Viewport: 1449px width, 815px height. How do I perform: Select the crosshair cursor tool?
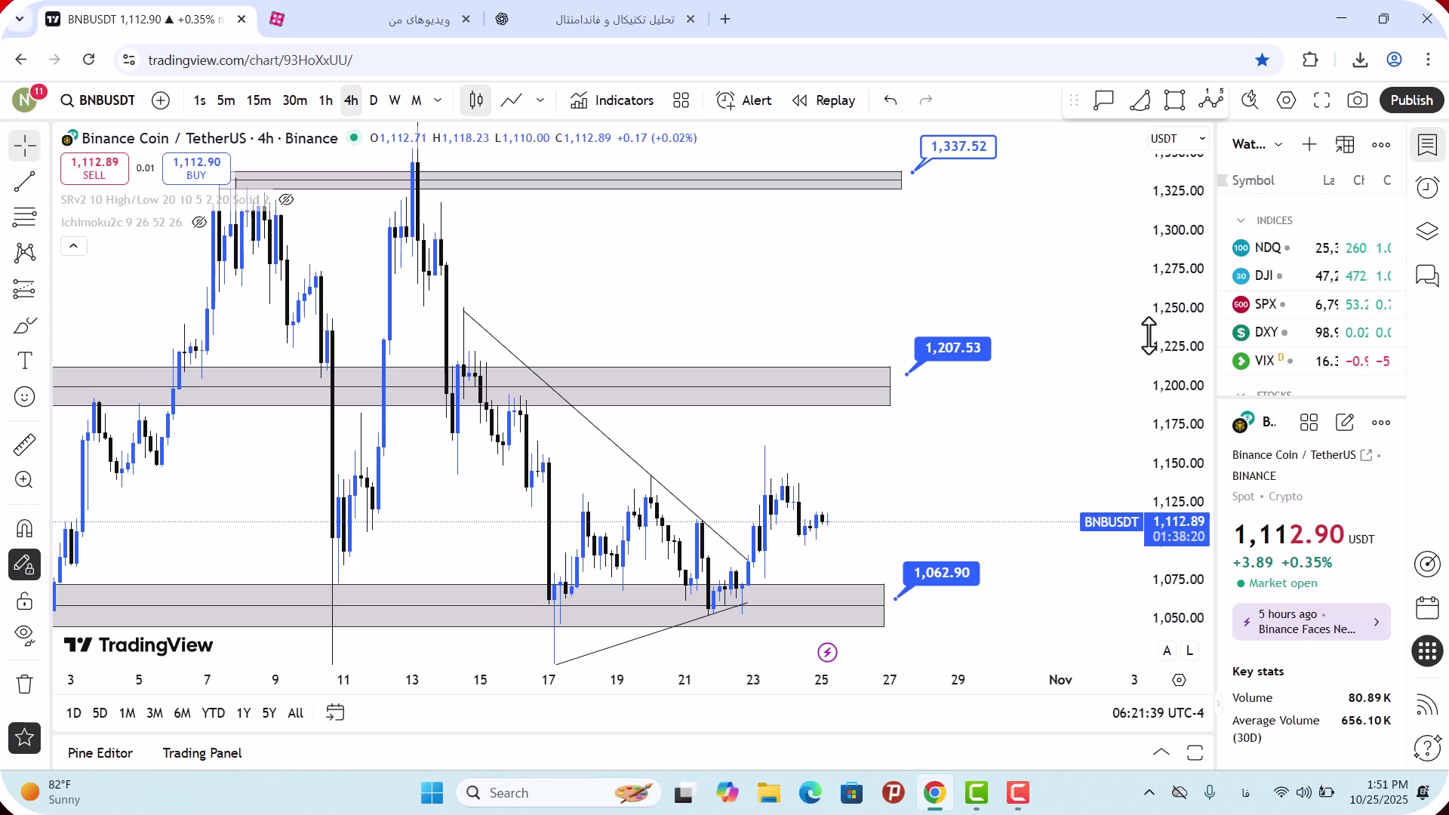tap(24, 146)
